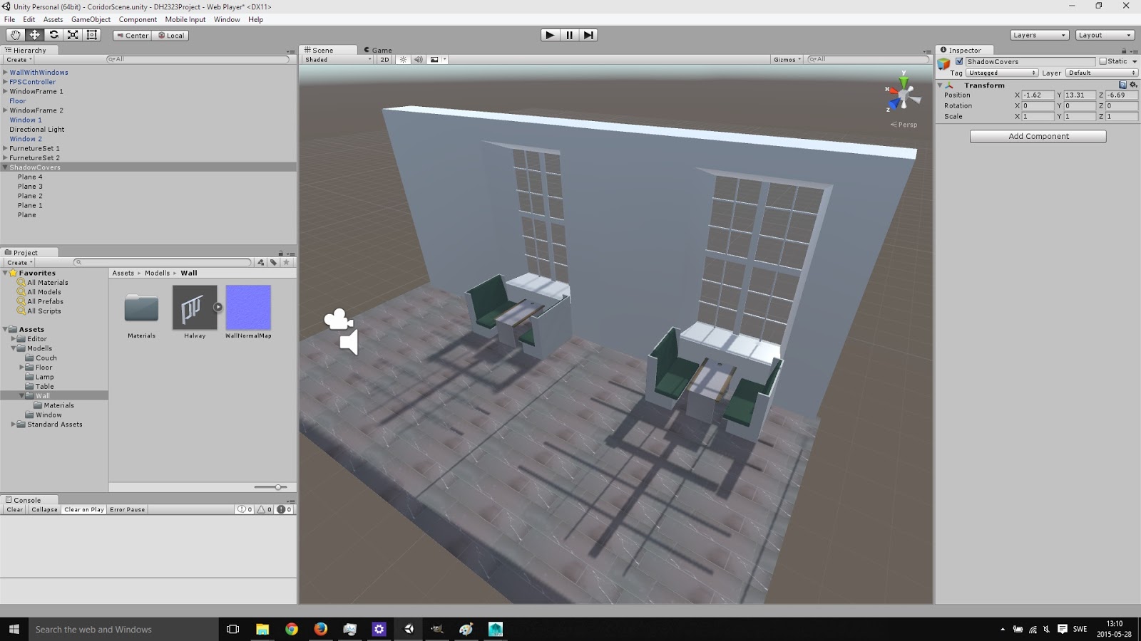1141x641 pixels.
Task: Toggle 2D scene view mode
Action: point(384,60)
